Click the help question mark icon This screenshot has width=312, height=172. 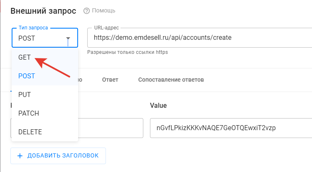[86, 11]
